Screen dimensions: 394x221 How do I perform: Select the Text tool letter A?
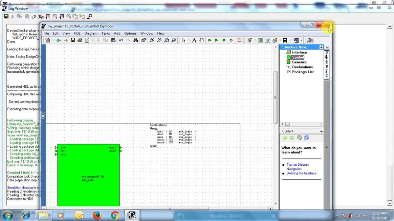(194, 40)
